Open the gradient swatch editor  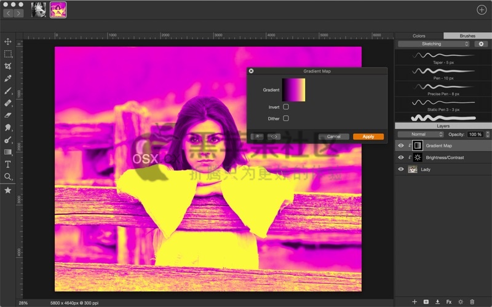[x=293, y=90]
